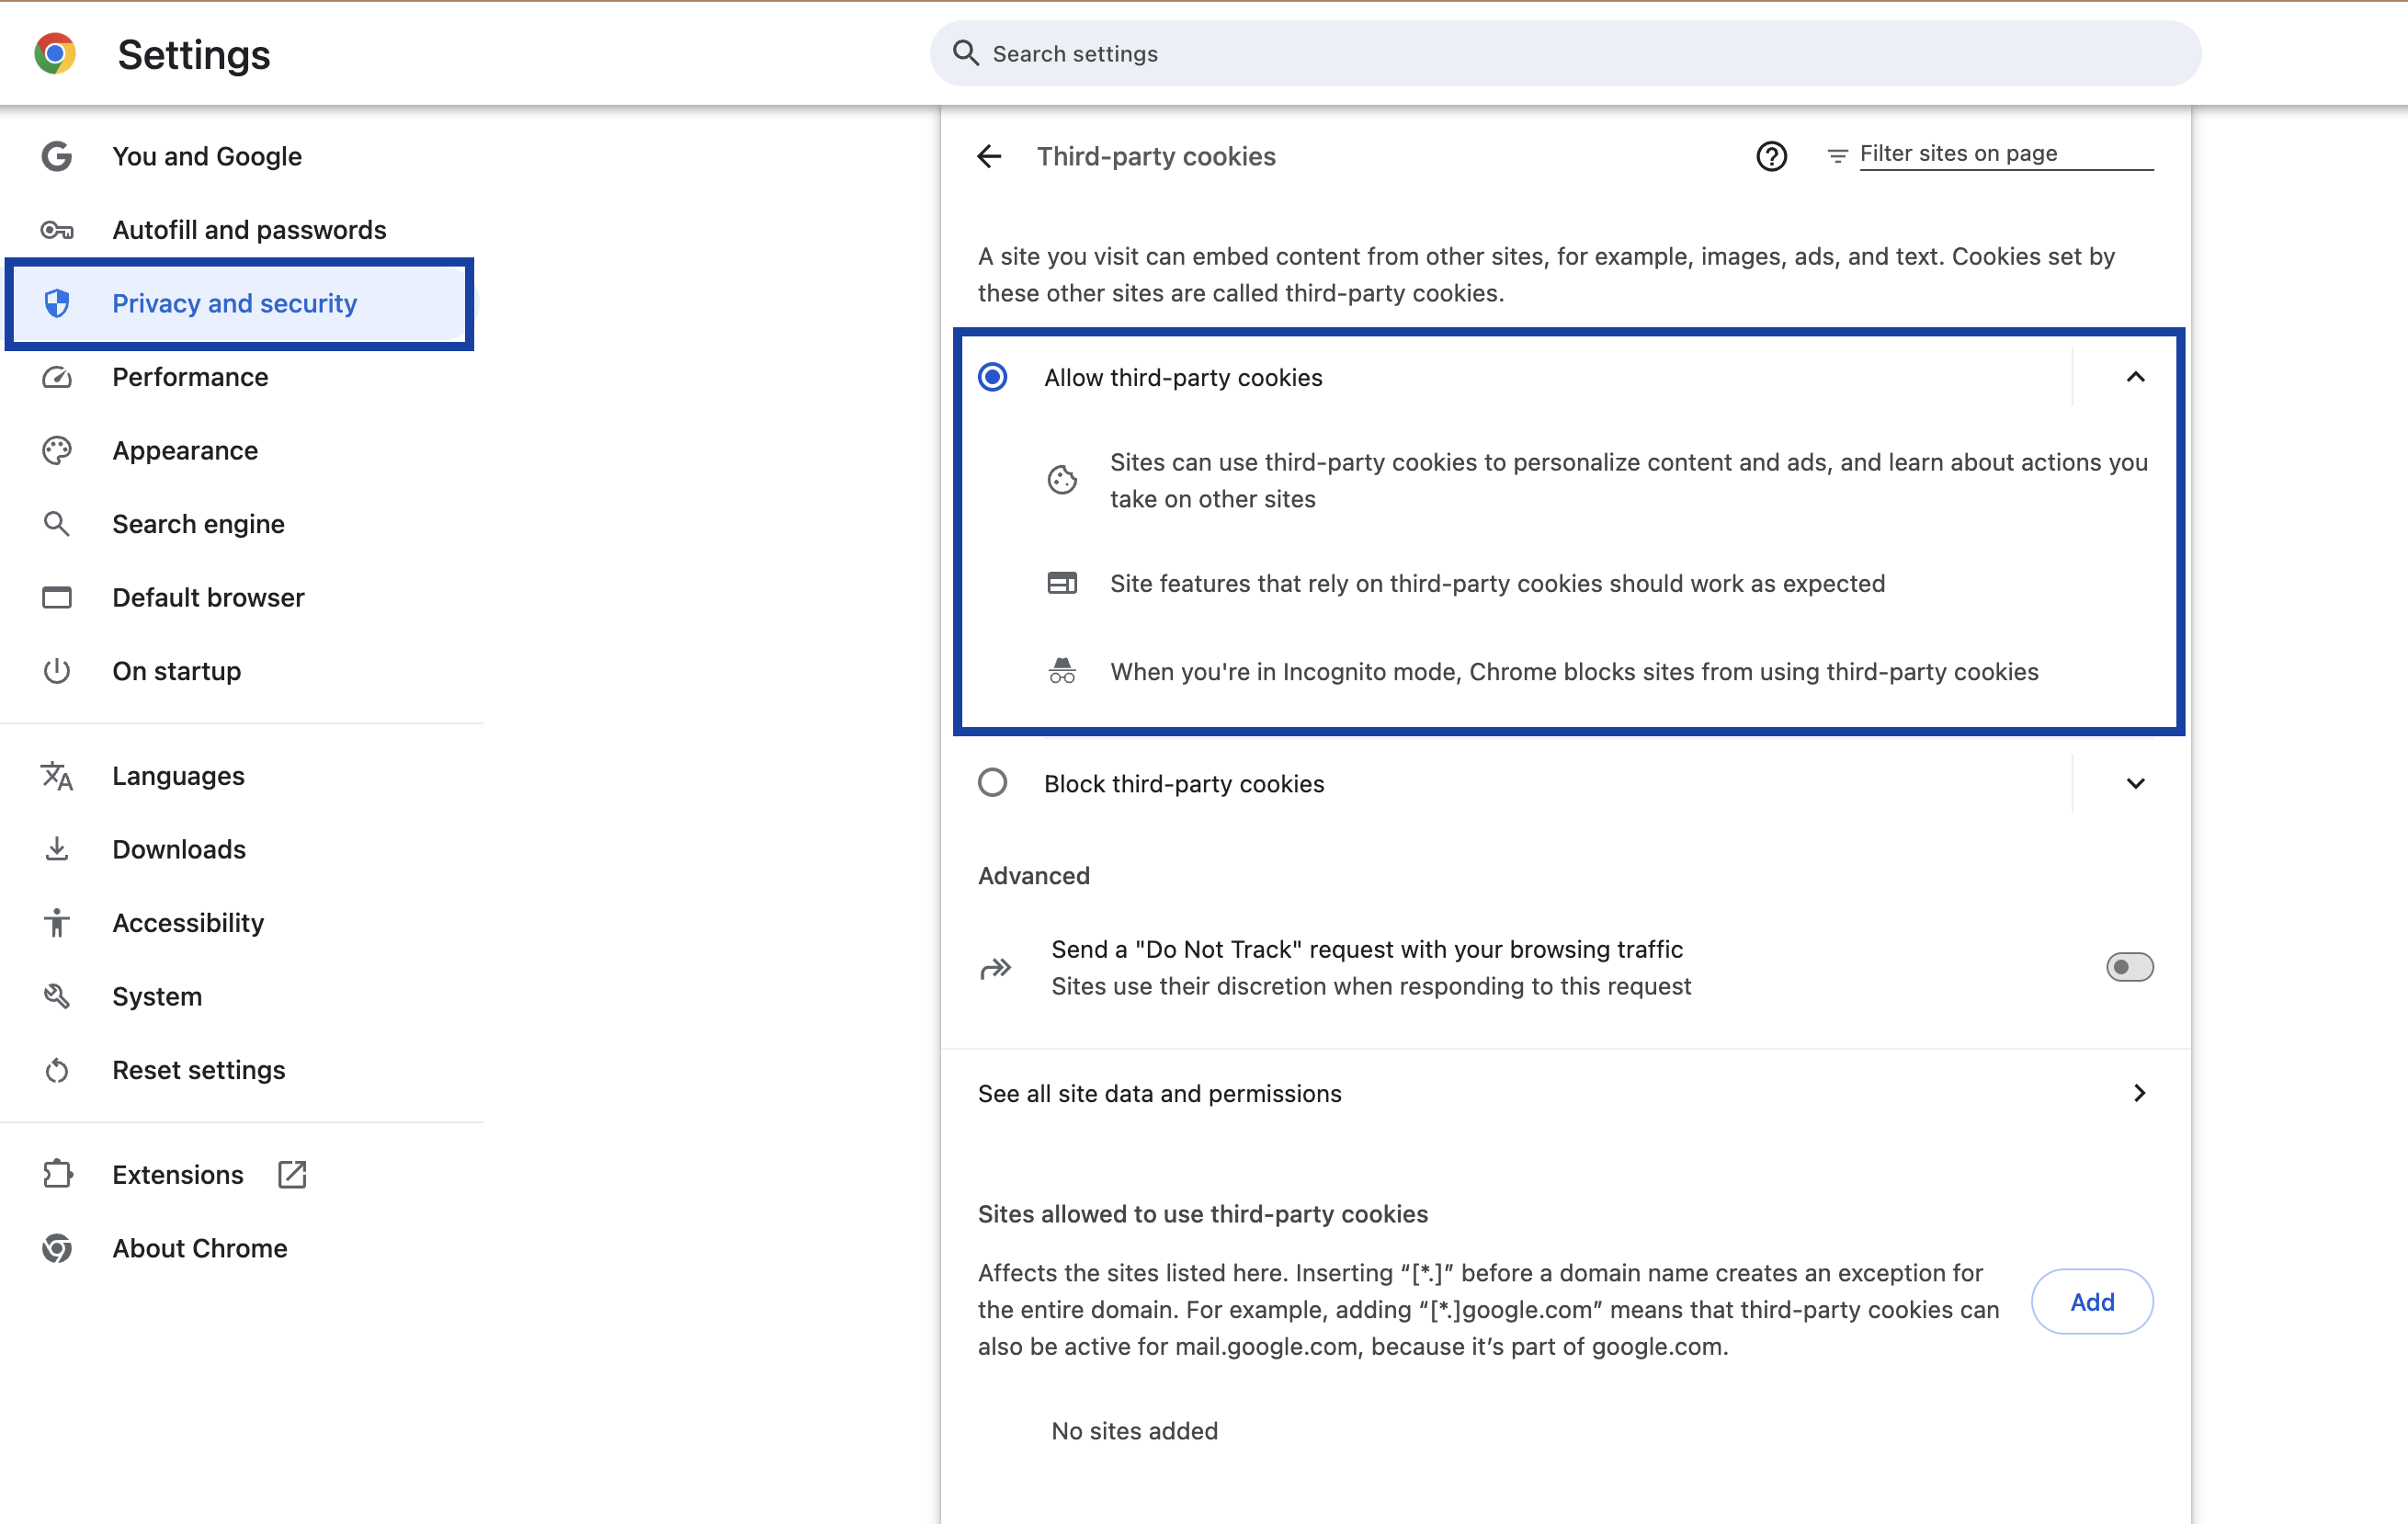Click the external-link icon next to Extensions
Viewport: 2408px width, 1524px height.
point(292,1174)
